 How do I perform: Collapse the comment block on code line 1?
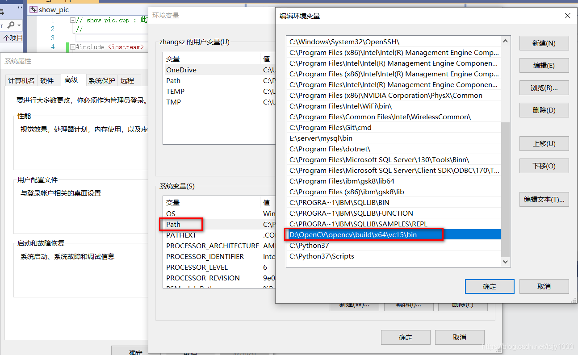(x=73, y=20)
